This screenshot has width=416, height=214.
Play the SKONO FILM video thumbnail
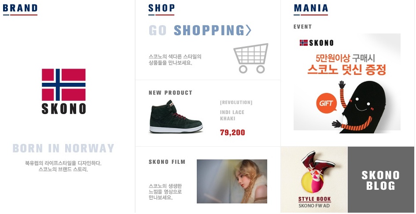(x=232, y=181)
